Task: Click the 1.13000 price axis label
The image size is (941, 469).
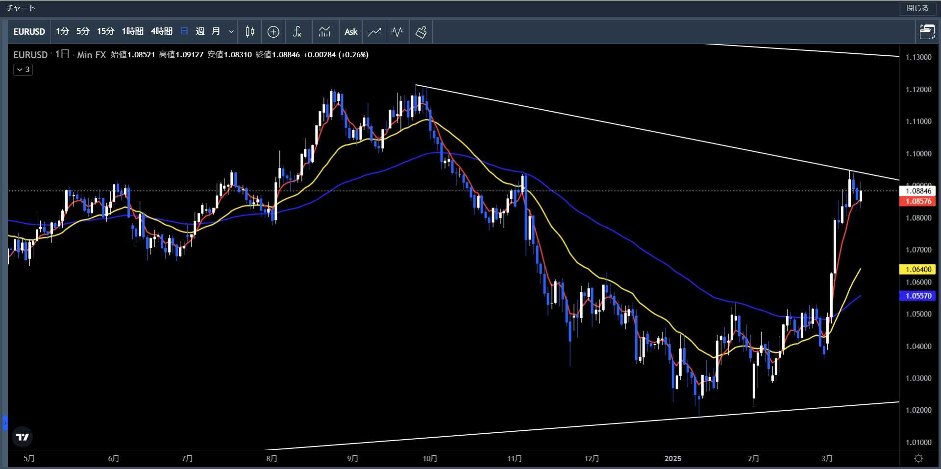Action: [x=918, y=57]
